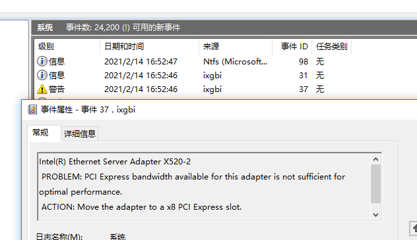Click the info icon of the Ntfs event
The image size is (417, 240).
tap(42, 61)
